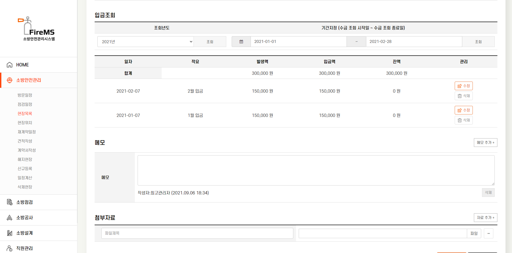This screenshot has width=512, height=253.
Task: Click the 소방공사 construction icon
Action: [x=9, y=218]
